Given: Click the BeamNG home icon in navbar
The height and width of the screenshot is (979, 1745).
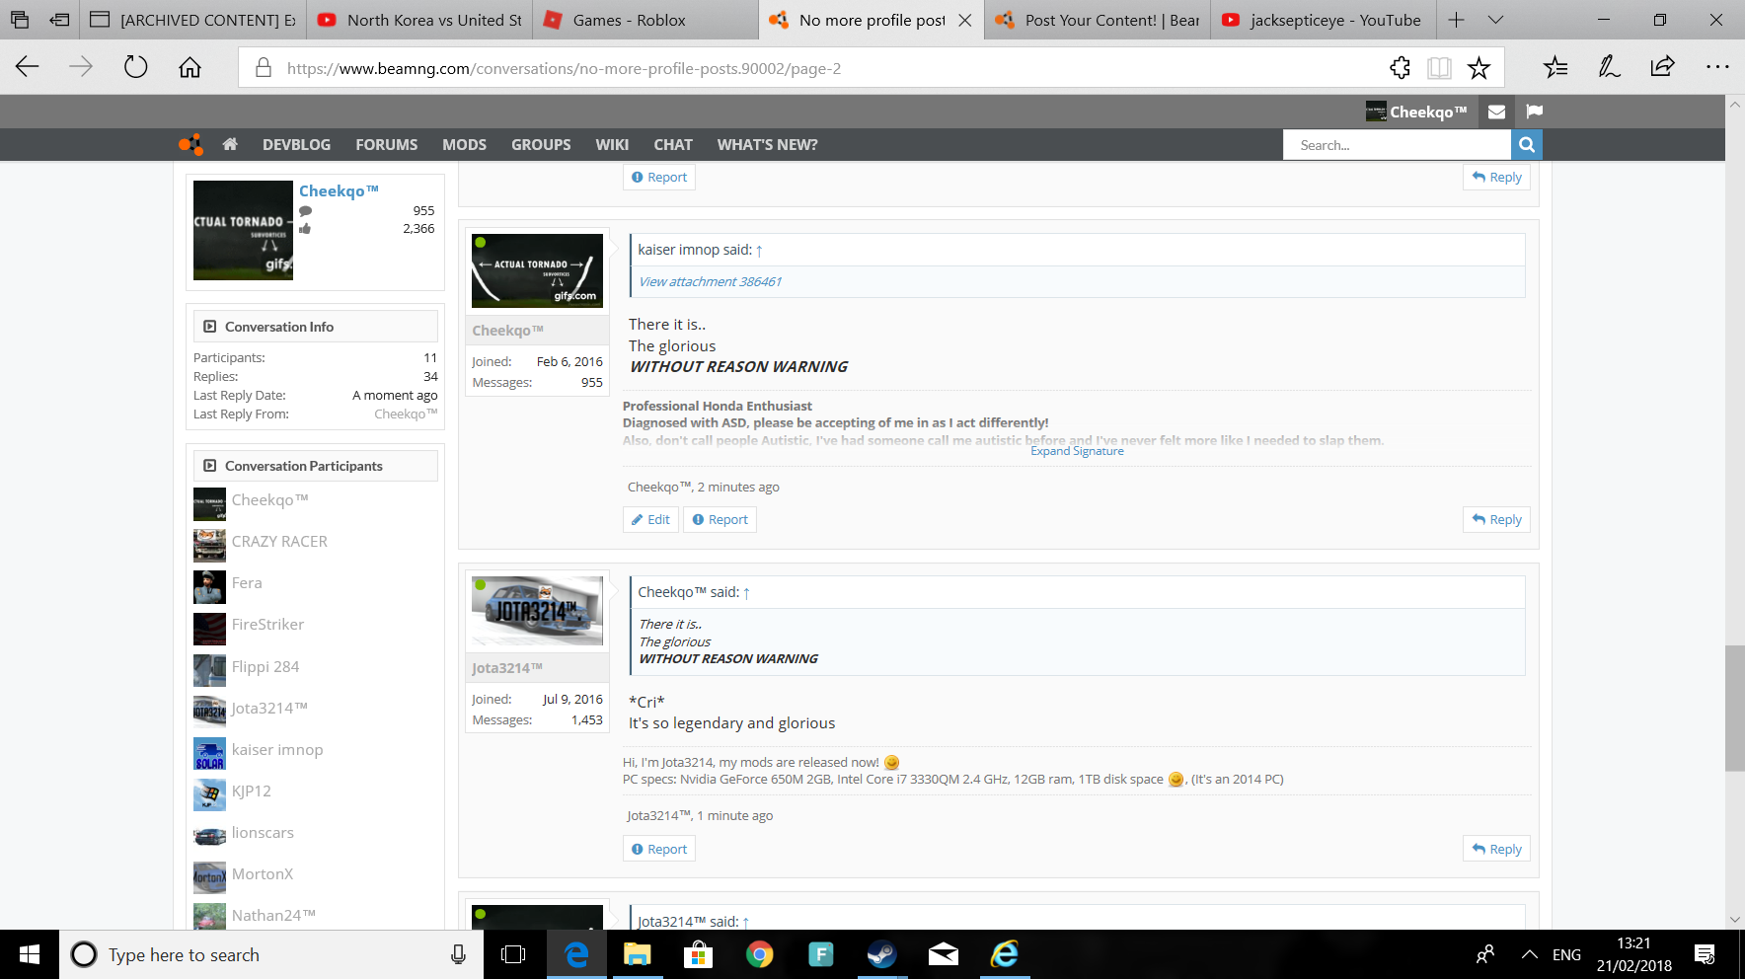Looking at the screenshot, I should coord(230,144).
